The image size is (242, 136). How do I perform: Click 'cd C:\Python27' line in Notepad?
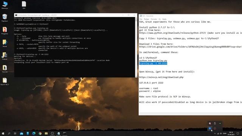tap(148, 58)
